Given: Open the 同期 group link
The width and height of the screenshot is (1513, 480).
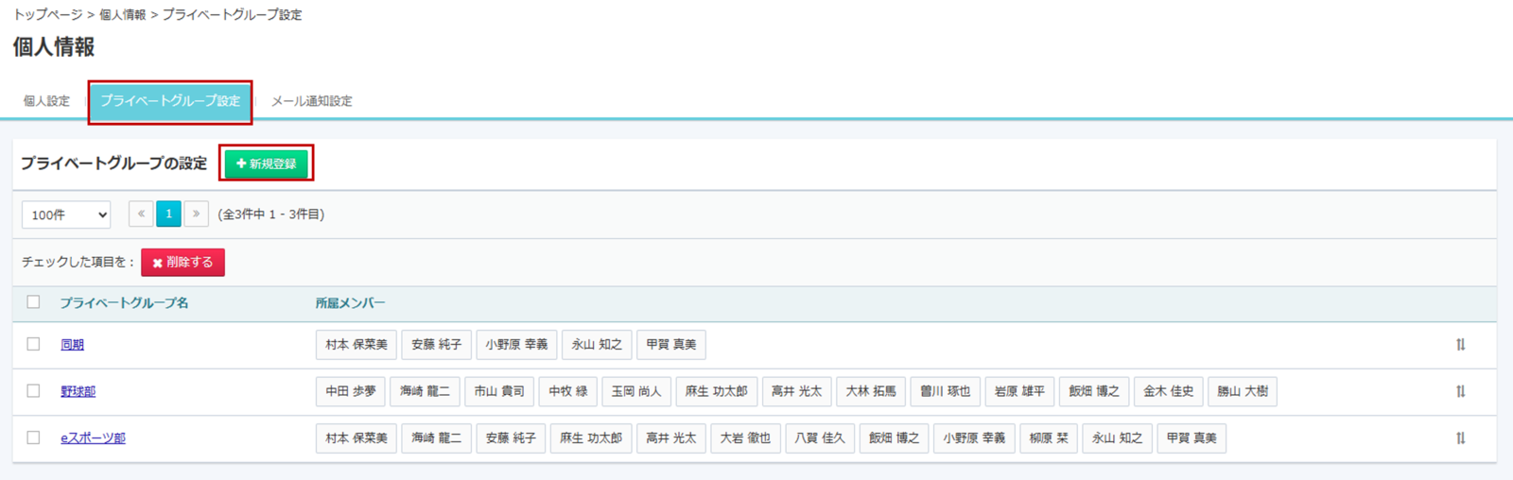Looking at the screenshot, I should pos(72,345).
